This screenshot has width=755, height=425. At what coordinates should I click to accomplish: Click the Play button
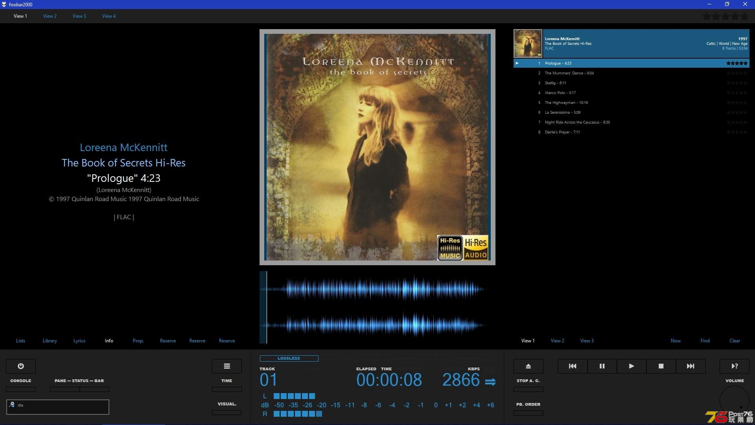632,366
